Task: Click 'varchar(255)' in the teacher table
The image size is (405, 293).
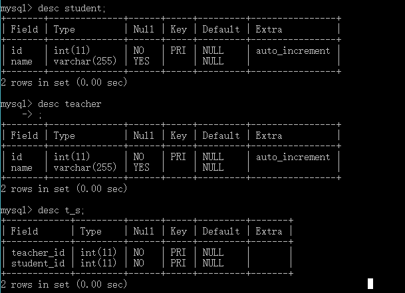Action: [x=85, y=167]
